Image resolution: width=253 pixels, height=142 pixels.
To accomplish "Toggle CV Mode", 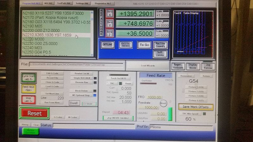I will point(89,104).
